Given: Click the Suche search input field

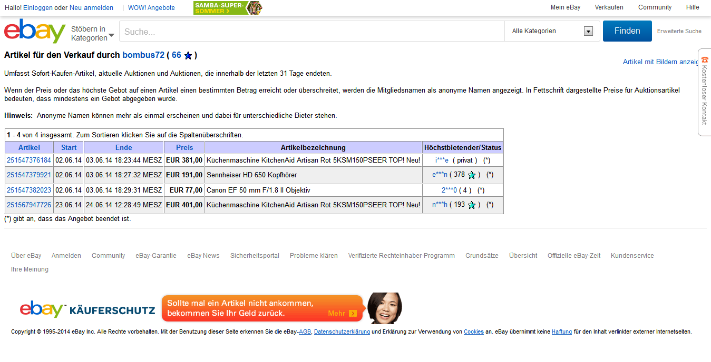Looking at the screenshot, I should [x=312, y=32].
